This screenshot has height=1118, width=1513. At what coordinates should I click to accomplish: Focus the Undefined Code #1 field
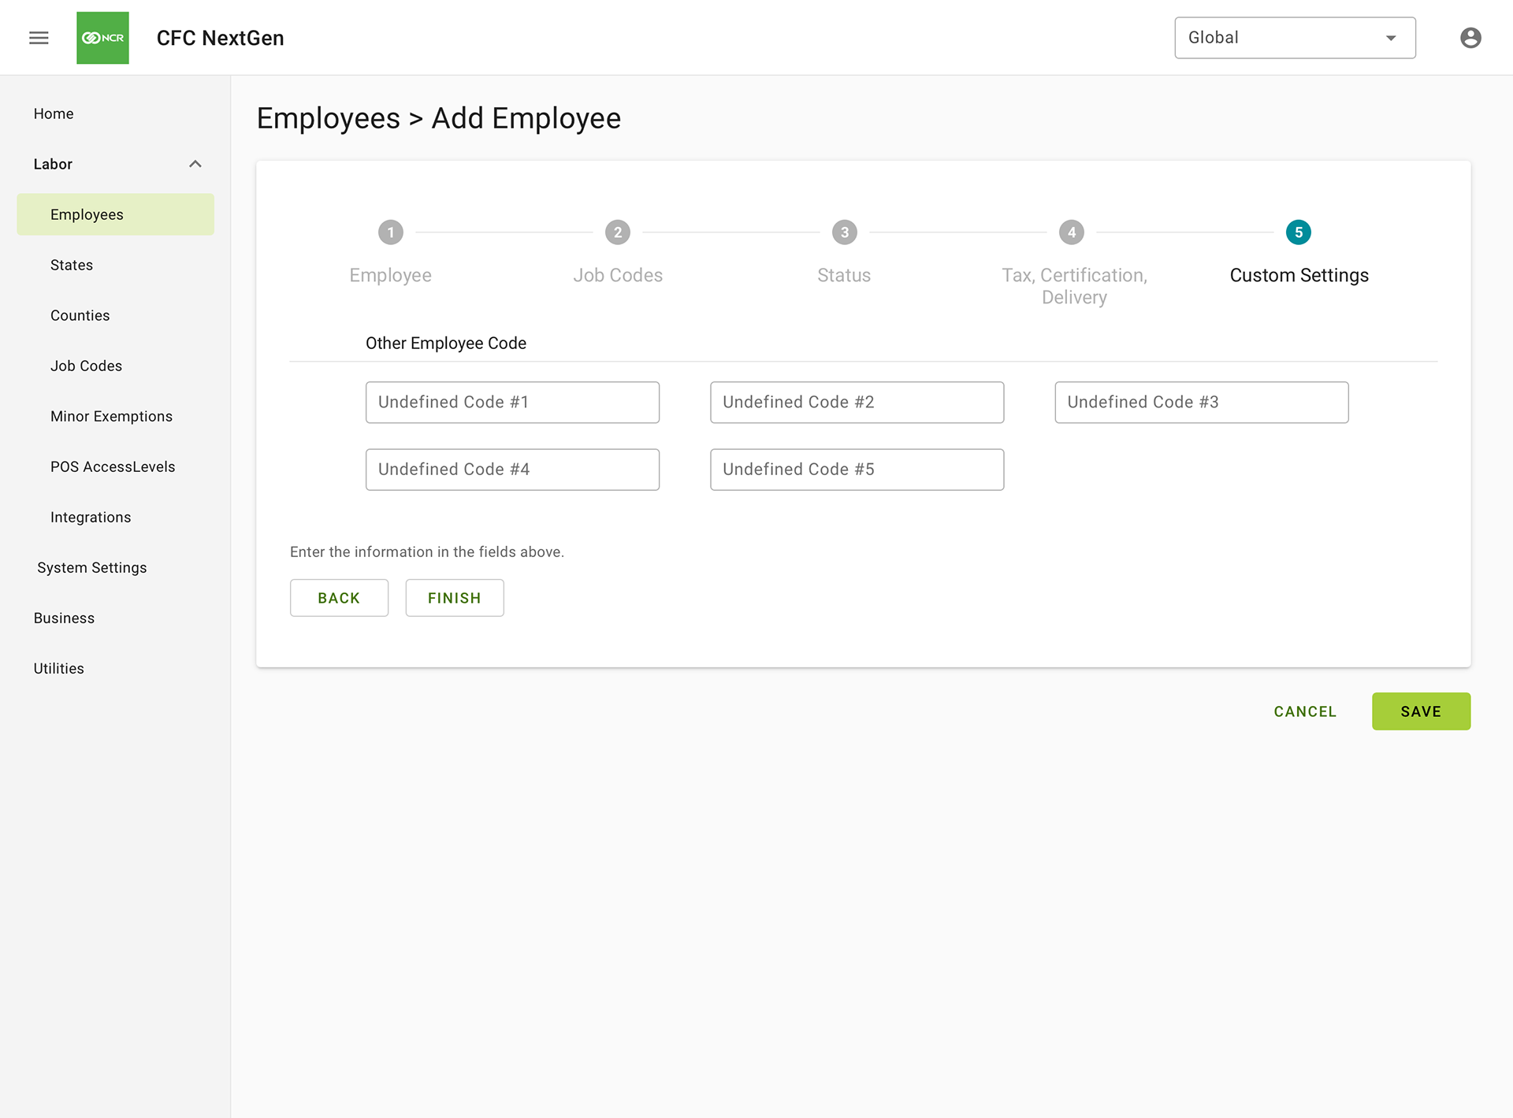(x=512, y=403)
